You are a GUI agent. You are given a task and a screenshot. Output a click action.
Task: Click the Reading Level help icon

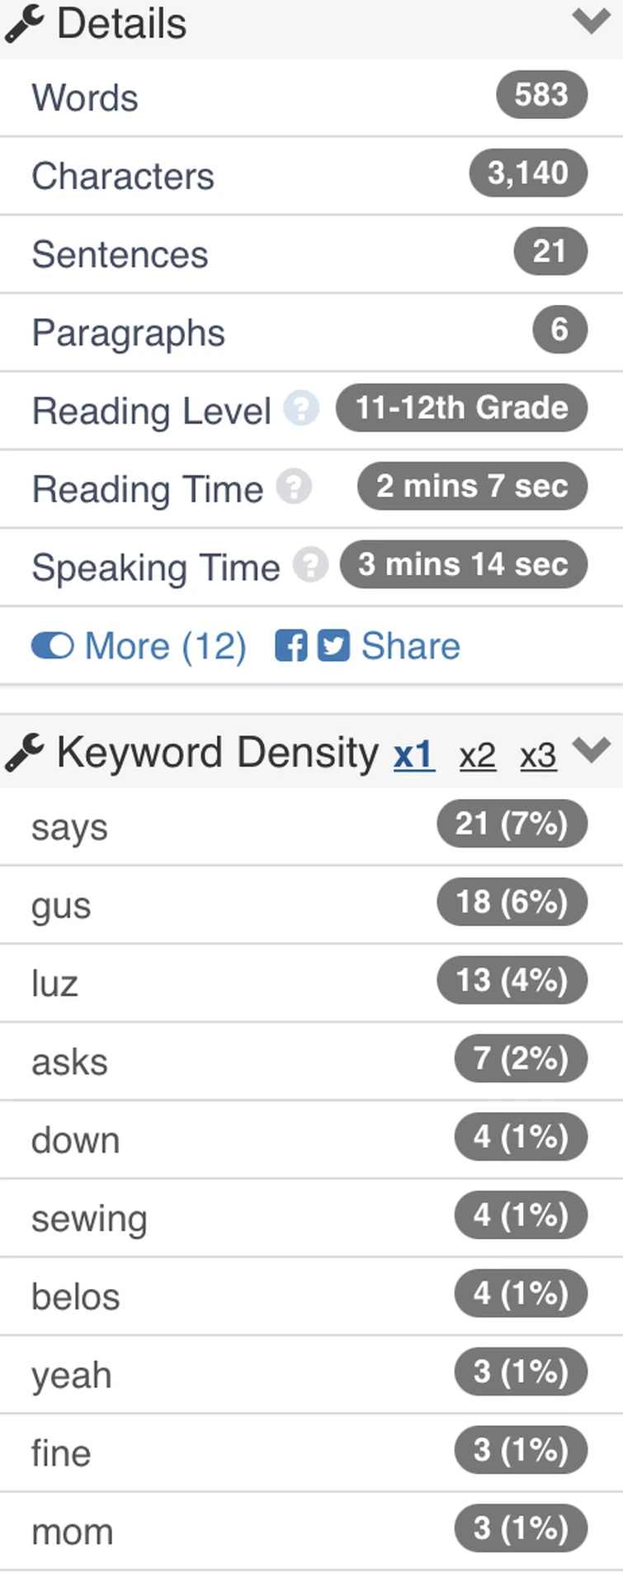pyautogui.click(x=301, y=409)
